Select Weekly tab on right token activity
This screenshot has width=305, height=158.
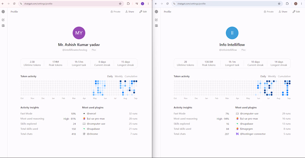click(x=272, y=77)
